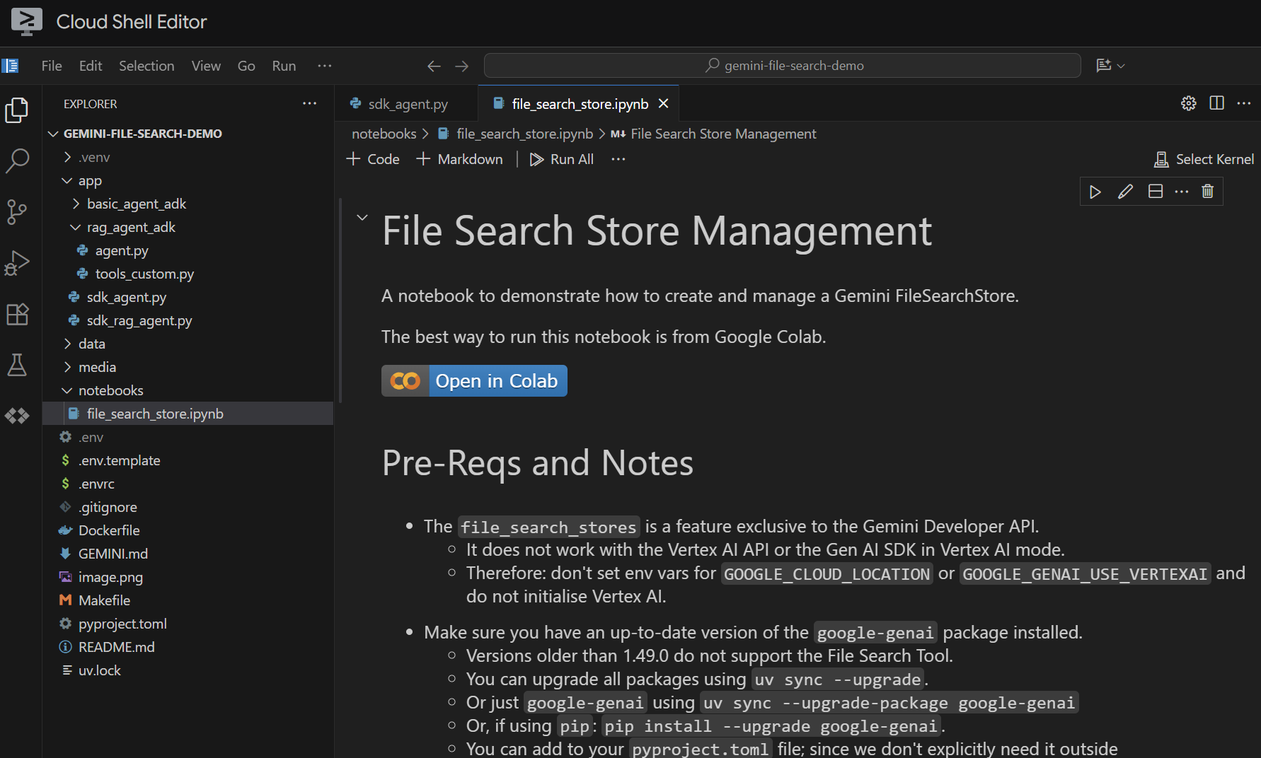Collapse the notebooks folder
1261x758 pixels.
(110, 390)
